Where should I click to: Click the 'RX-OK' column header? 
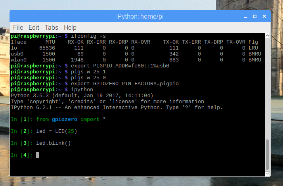click(x=76, y=42)
